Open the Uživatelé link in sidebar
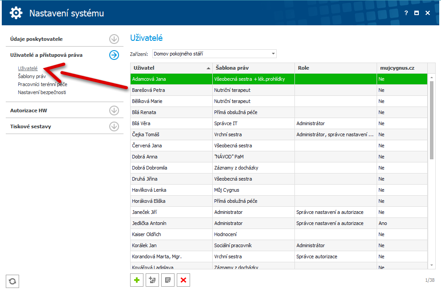Screen dimensions: 441x292 (x=28, y=68)
